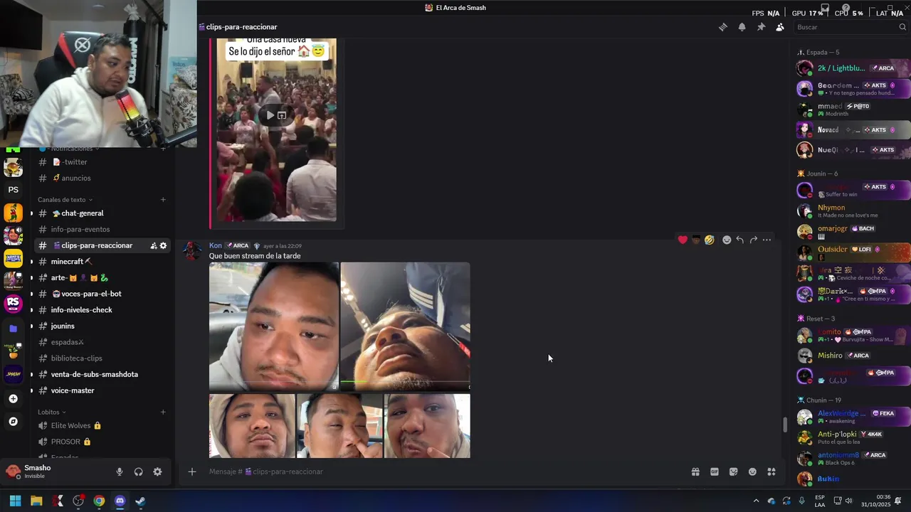
Task: Show pinned messages pin icon
Action: point(761,27)
